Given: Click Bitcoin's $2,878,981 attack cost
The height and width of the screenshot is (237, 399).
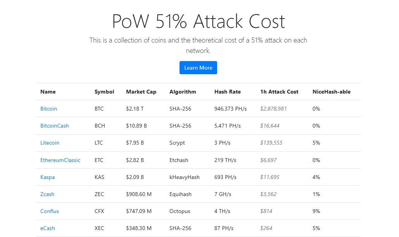Looking at the screenshot, I should (273, 109).
